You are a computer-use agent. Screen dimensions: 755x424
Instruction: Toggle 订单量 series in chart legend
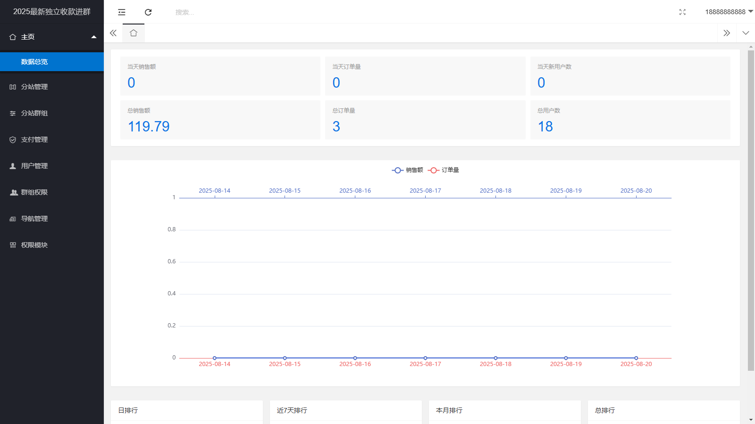tap(444, 170)
